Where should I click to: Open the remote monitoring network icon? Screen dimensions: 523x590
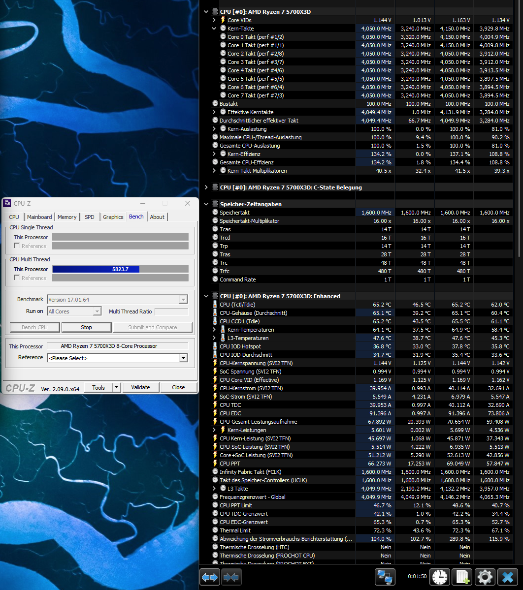coord(385,577)
